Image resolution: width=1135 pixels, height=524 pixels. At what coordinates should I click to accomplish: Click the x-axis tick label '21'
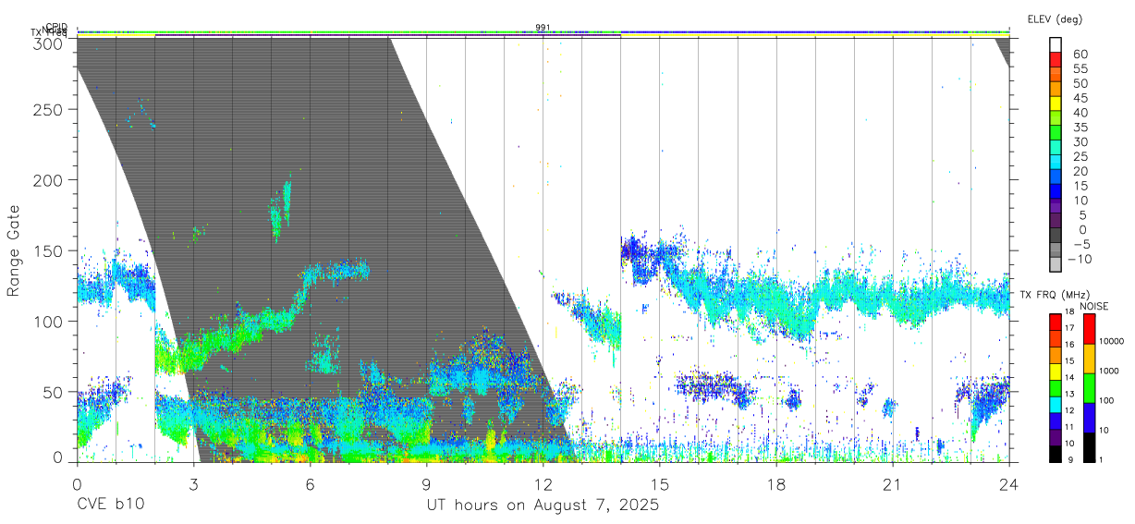click(892, 483)
